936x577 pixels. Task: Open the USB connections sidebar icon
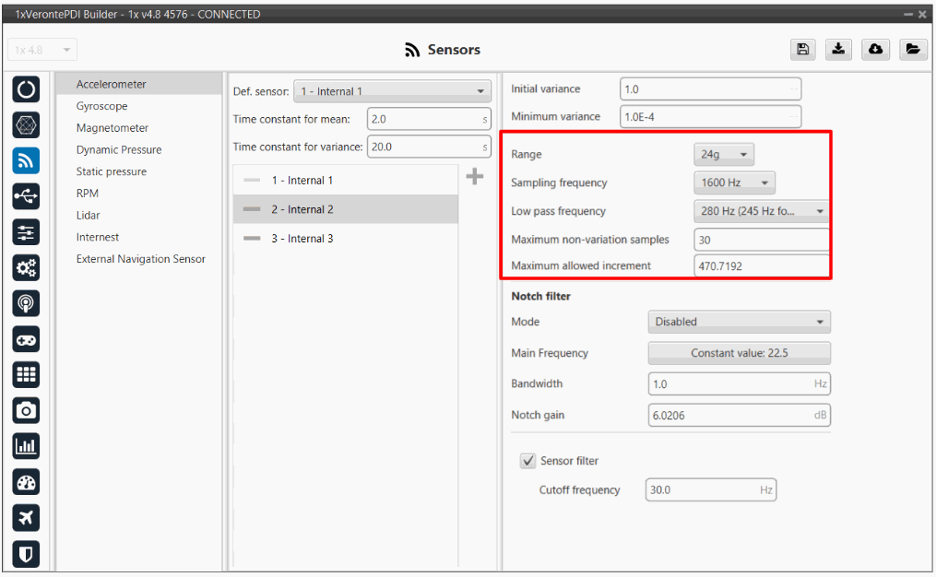pos(26,196)
